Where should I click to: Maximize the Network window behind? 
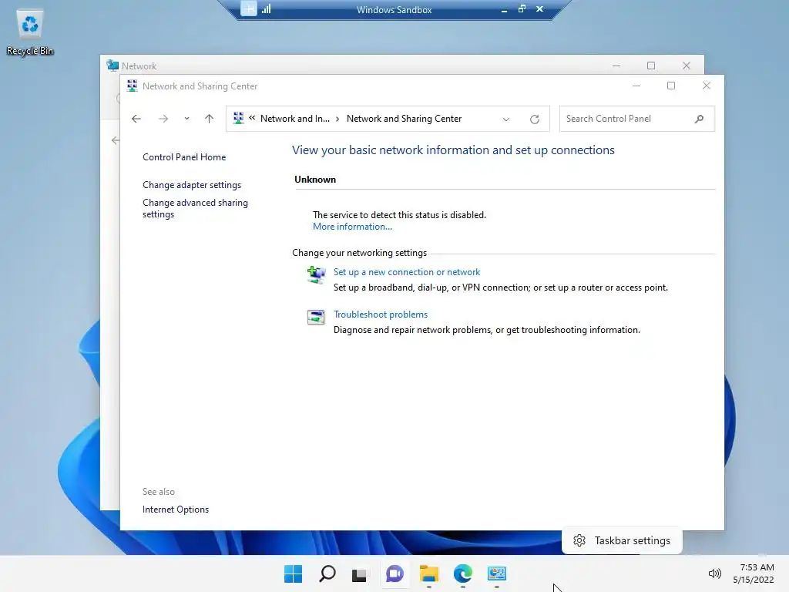[651, 66]
